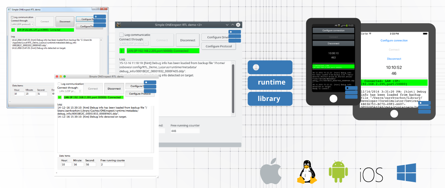Click green status indicator in Linux window
This screenshot has height=188, width=445.
(x=122, y=51)
